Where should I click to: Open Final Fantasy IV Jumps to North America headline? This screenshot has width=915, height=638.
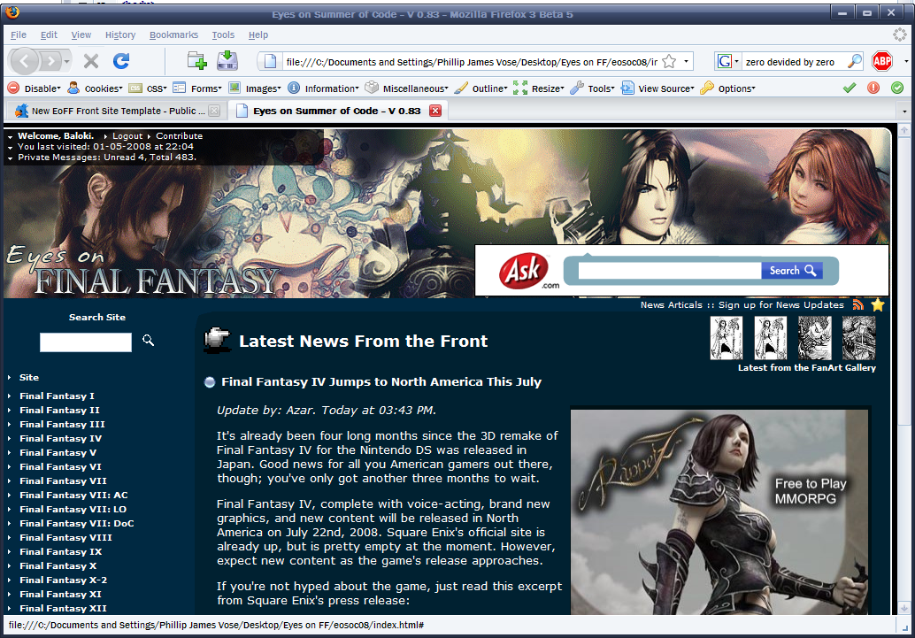point(381,381)
